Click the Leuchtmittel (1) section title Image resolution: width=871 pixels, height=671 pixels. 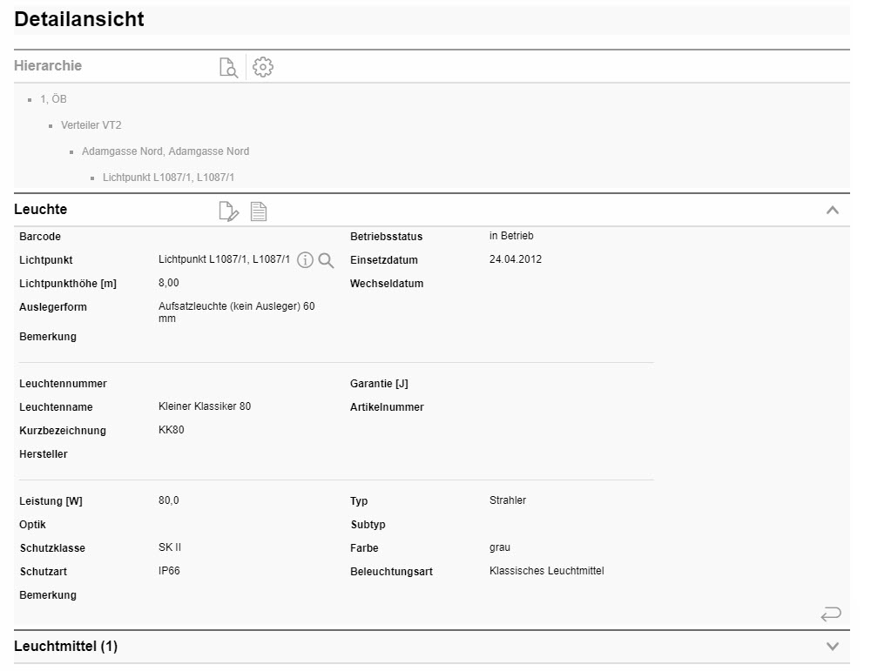coord(65,647)
